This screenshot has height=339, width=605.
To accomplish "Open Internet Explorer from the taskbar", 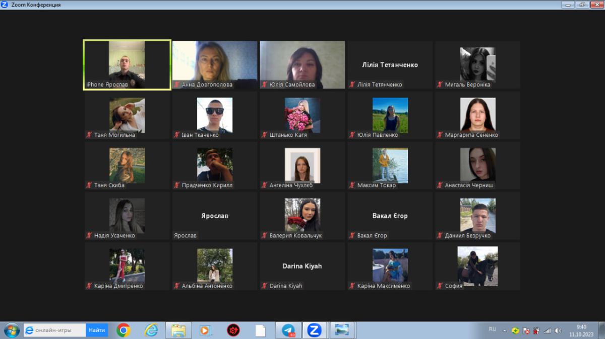I will click(x=151, y=330).
